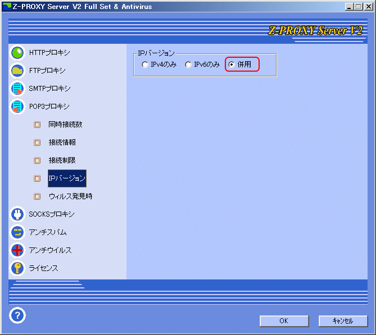Select the IPv4のみ radio button
The width and height of the screenshot is (376, 335).
(x=145, y=65)
